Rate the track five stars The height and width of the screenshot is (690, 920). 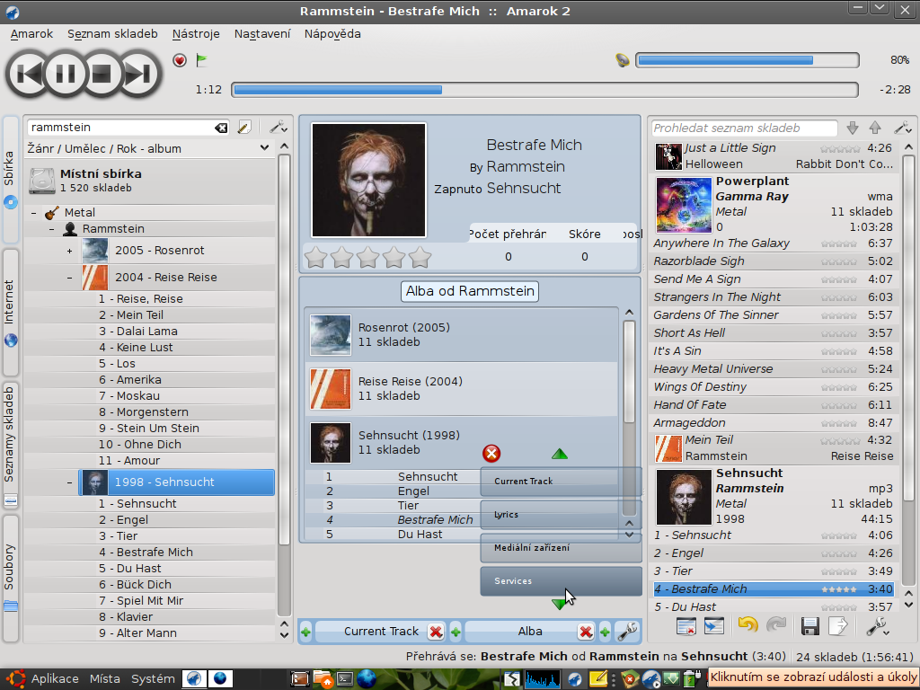pos(420,257)
